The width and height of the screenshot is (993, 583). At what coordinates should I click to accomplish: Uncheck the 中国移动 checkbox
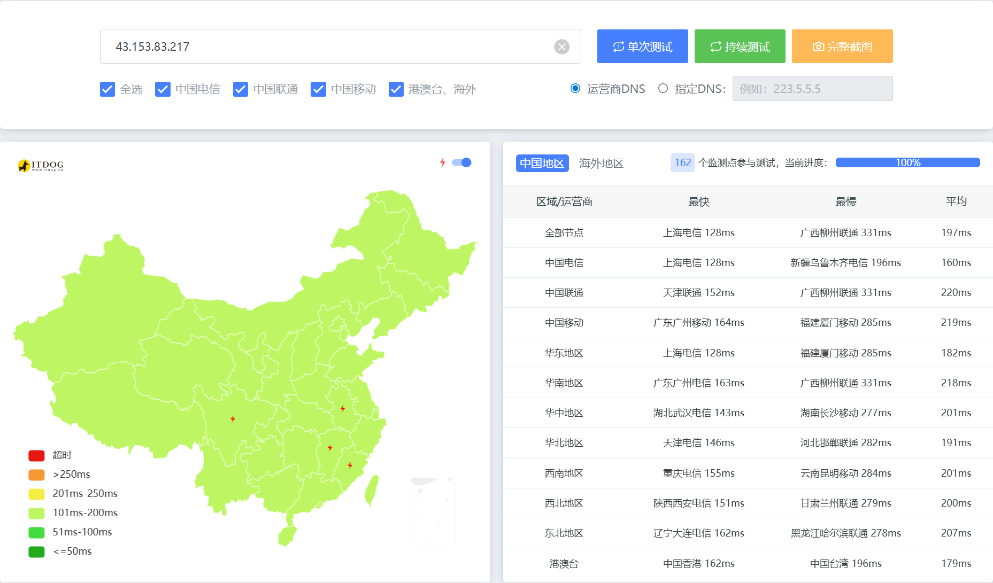click(318, 89)
